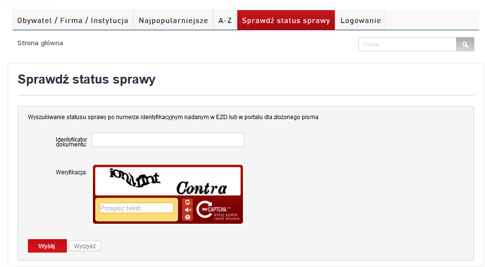This screenshot has width=485, height=267.
Task: Click the reCAPTCHA circular arrow logo
Action: tap(204, 209)
